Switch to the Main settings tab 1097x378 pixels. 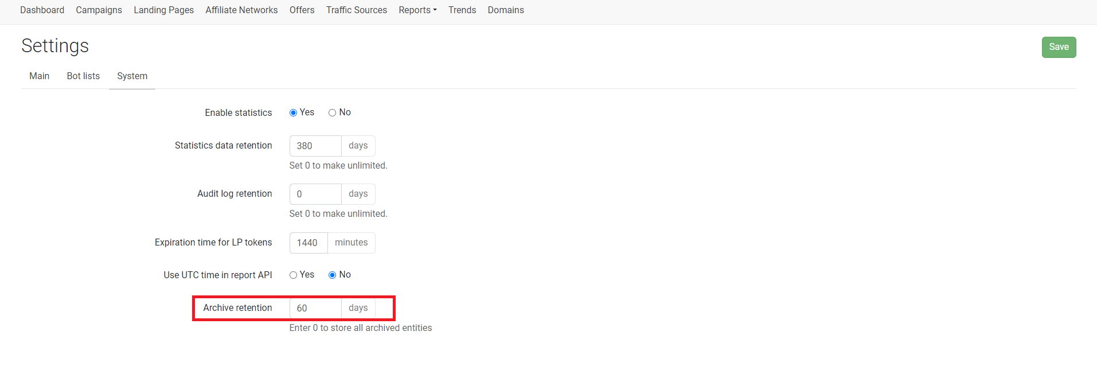tap(40, 76)
